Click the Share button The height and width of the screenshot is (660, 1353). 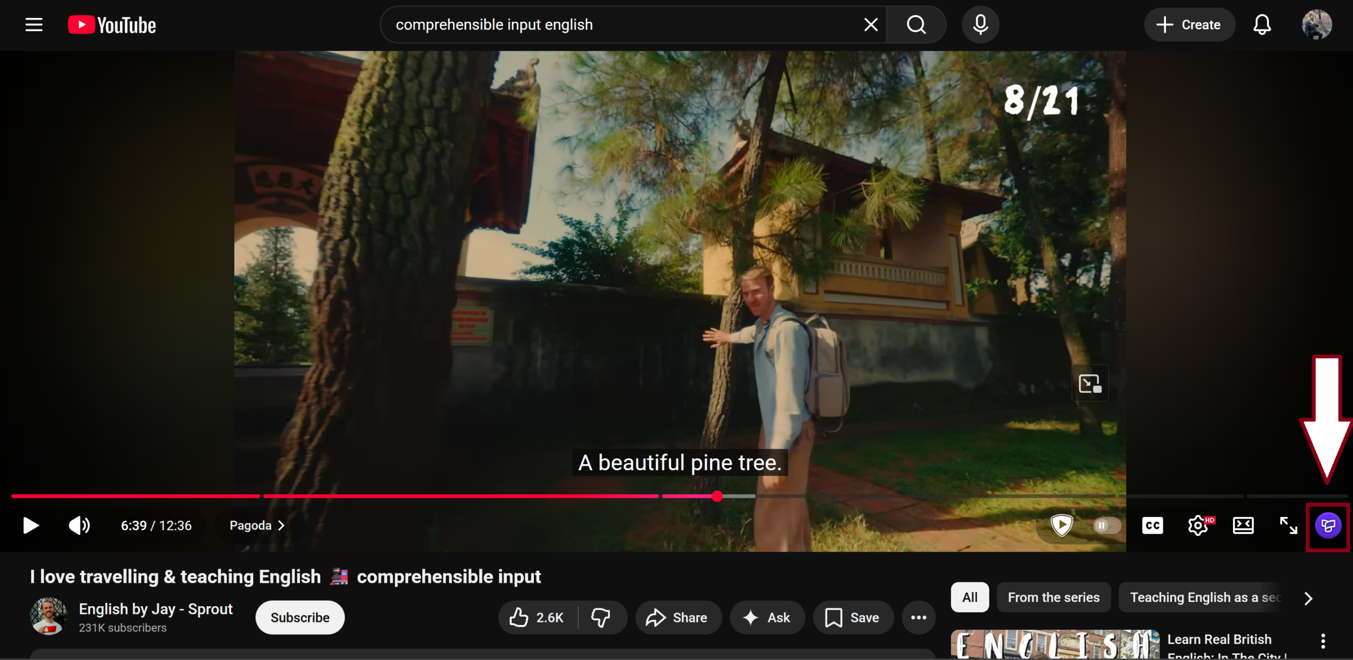tap(678, 617)
